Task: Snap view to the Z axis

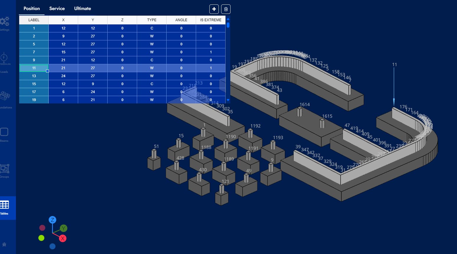Action: pyautogui.click(x=52, y=220)
